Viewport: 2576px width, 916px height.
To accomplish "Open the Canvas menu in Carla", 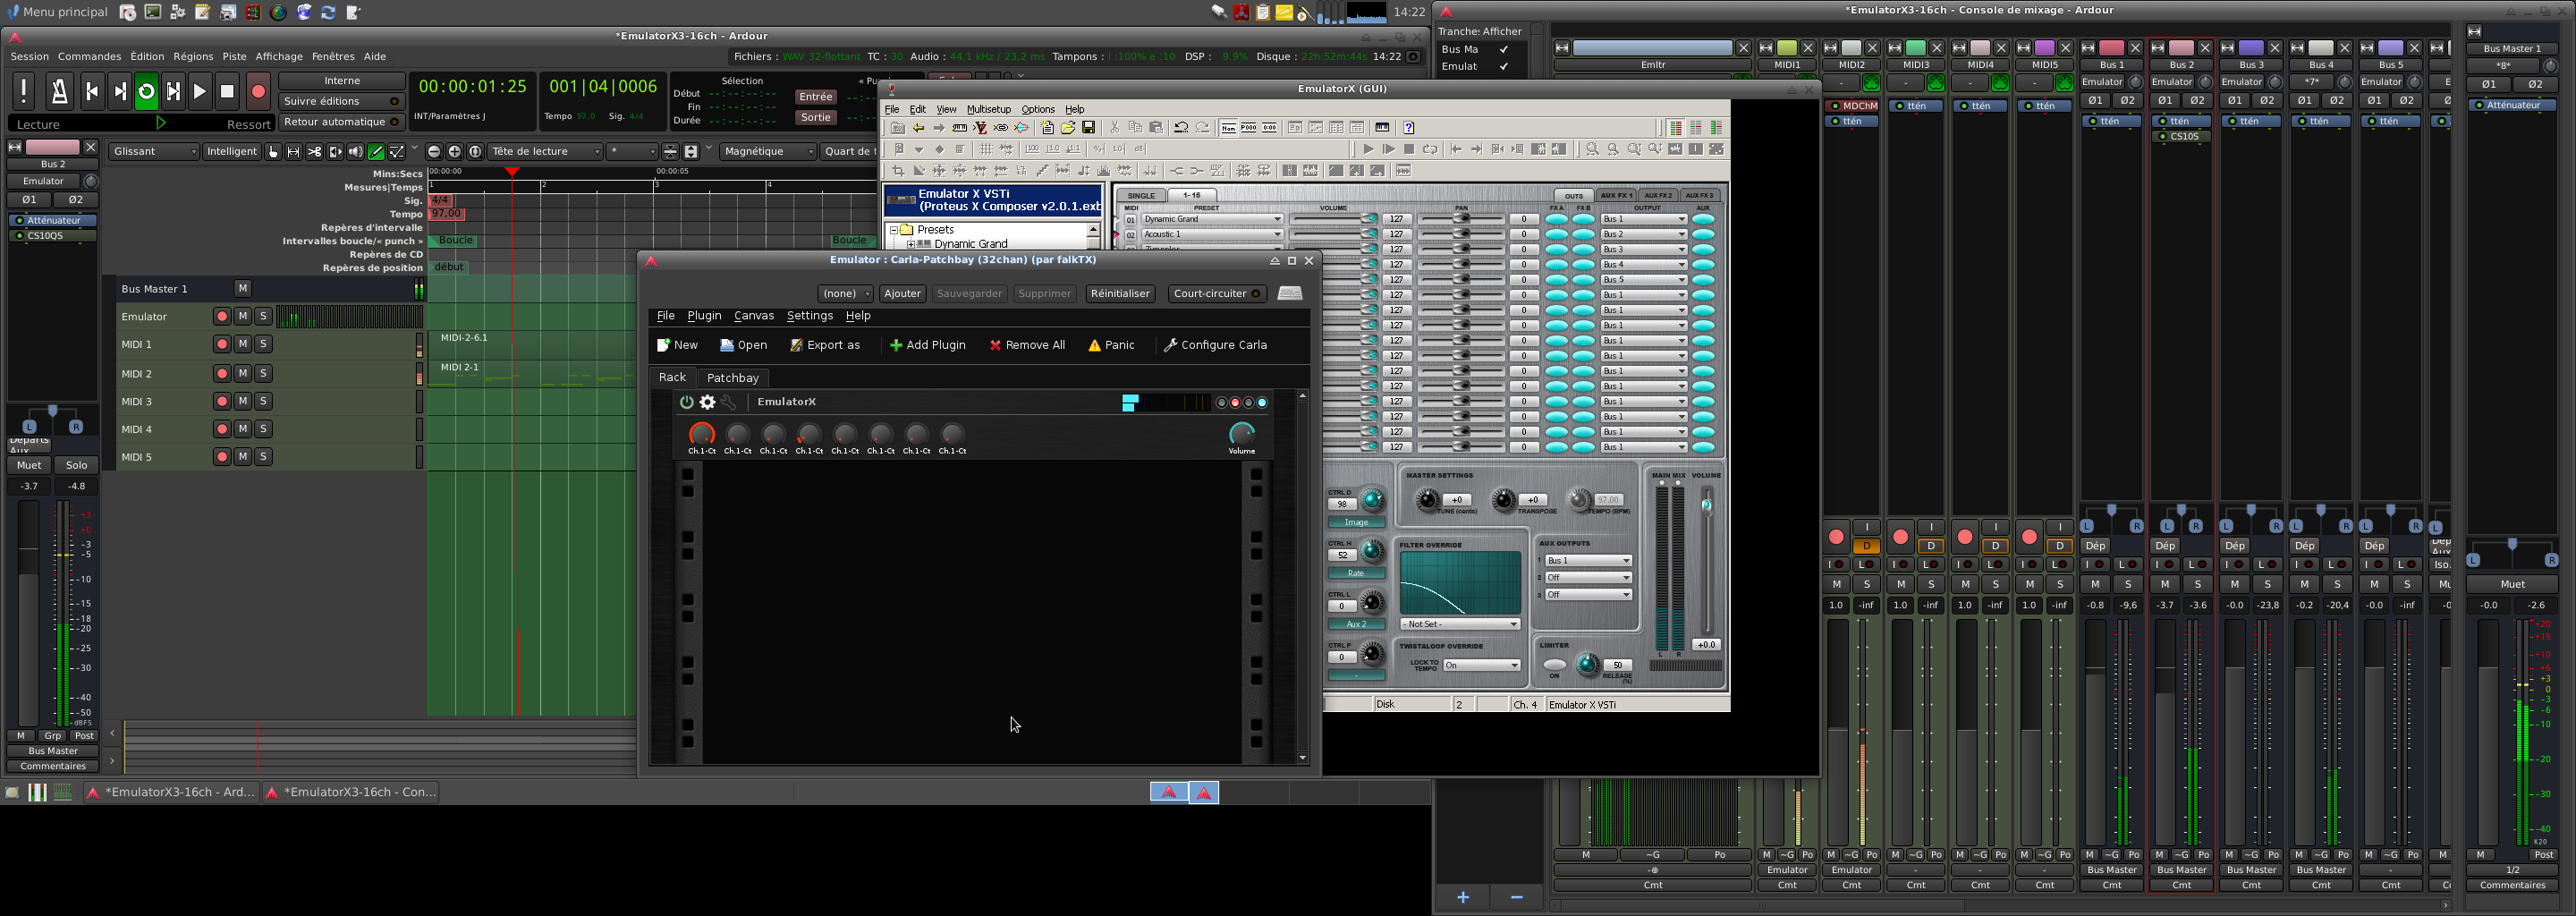I will click(753, 315).
